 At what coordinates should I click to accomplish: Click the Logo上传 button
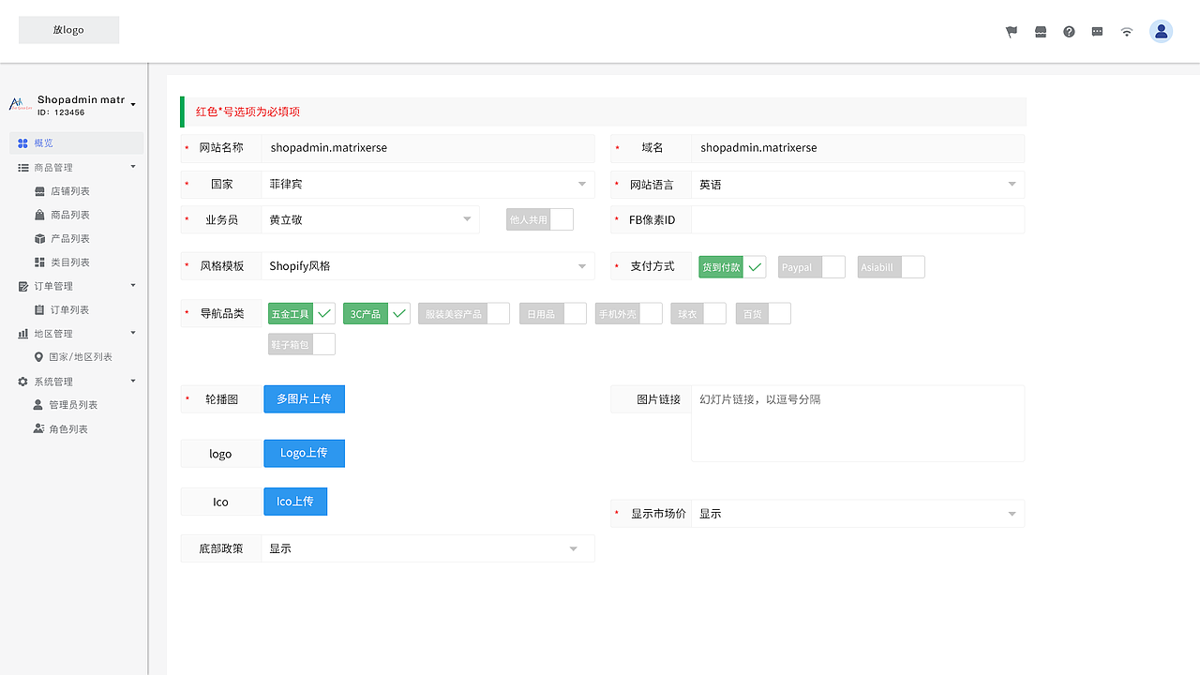pos(304,453)
